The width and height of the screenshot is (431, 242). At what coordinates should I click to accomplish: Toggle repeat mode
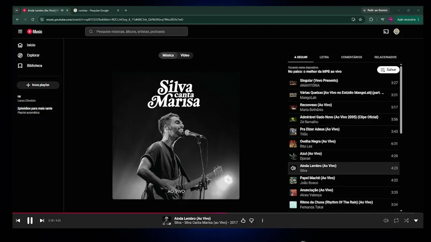396,220
